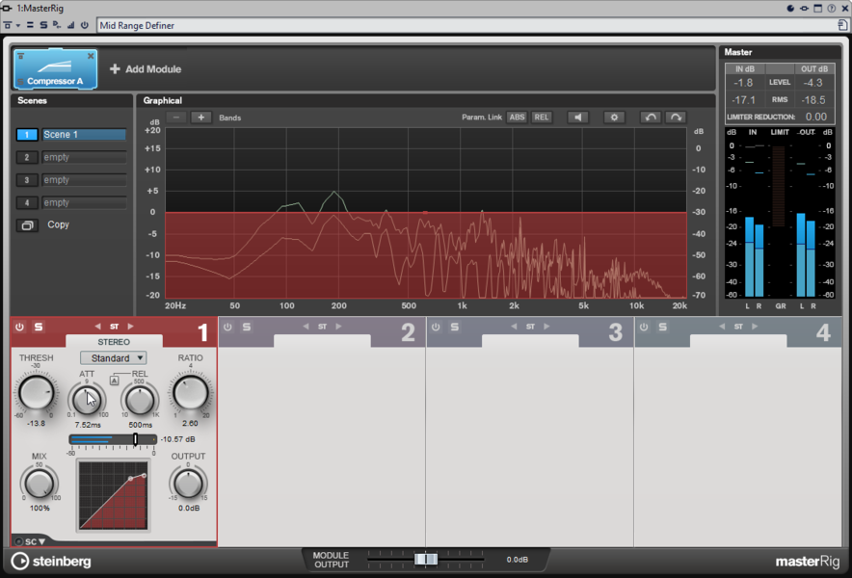Viewport: 852px width, 578px height.
Task: Solo band 4
Action: point(663,327)
